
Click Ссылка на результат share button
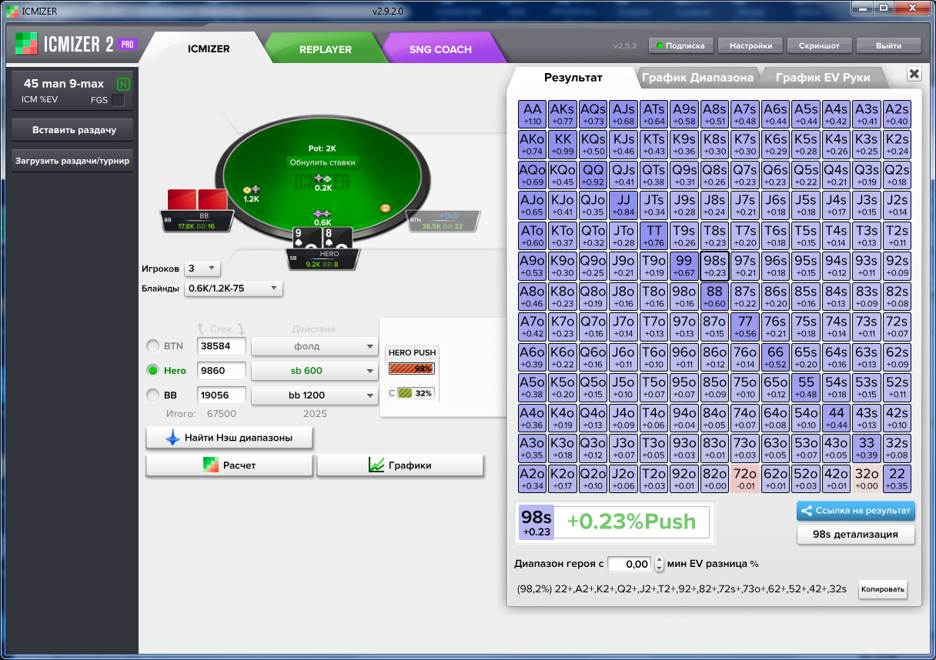pyautogui.click(x=856, y=511)
